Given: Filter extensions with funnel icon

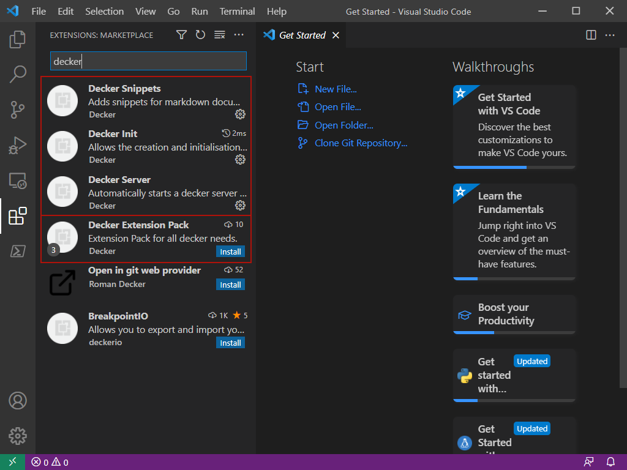Looking at the screenshot, I should (x=181, y=35).
